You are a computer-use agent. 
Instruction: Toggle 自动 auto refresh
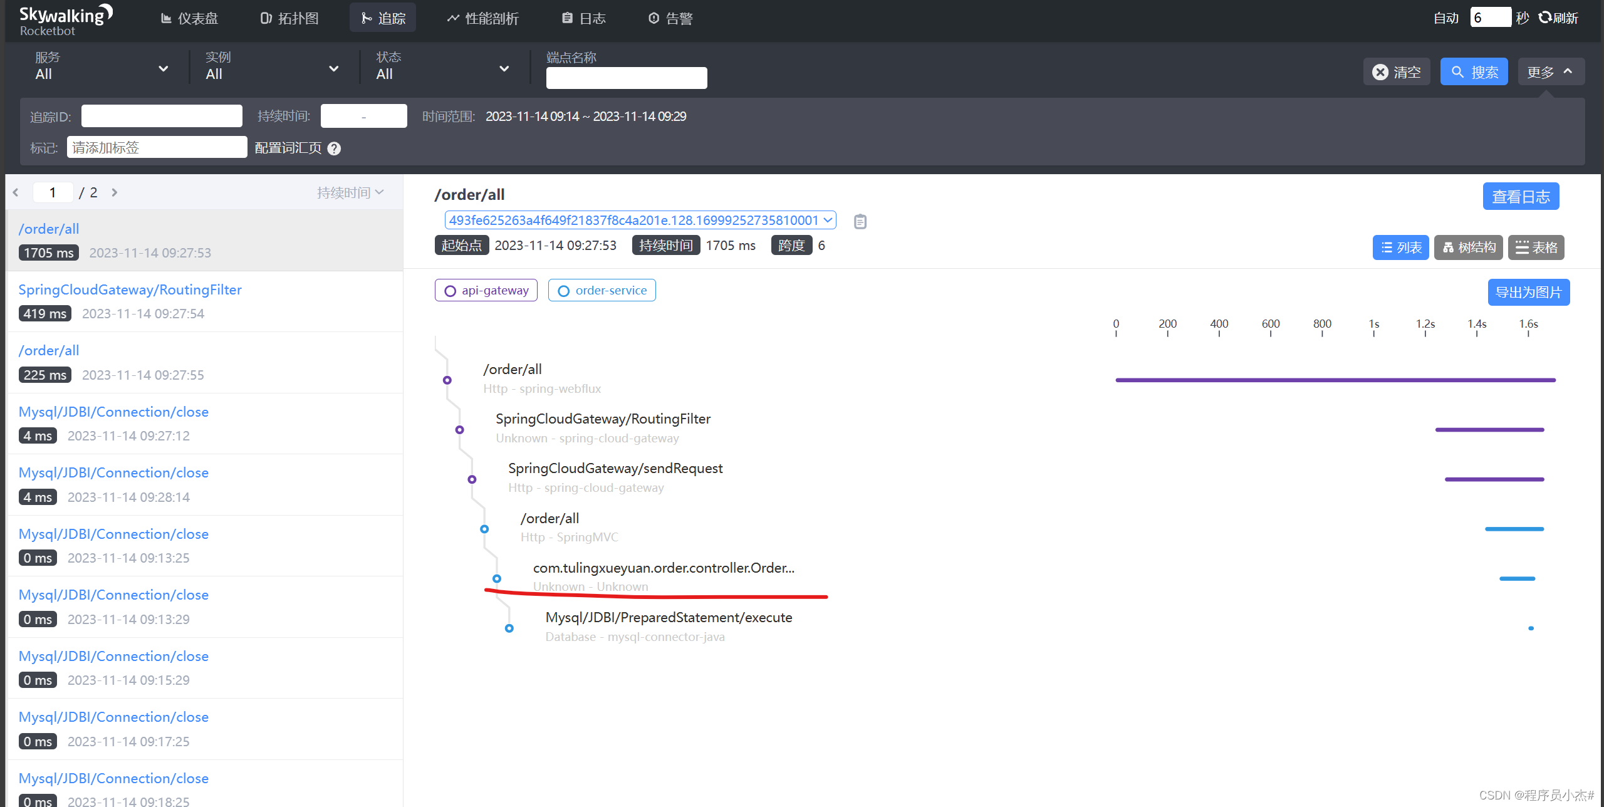pyautogui.click(x=1446, y=18)
